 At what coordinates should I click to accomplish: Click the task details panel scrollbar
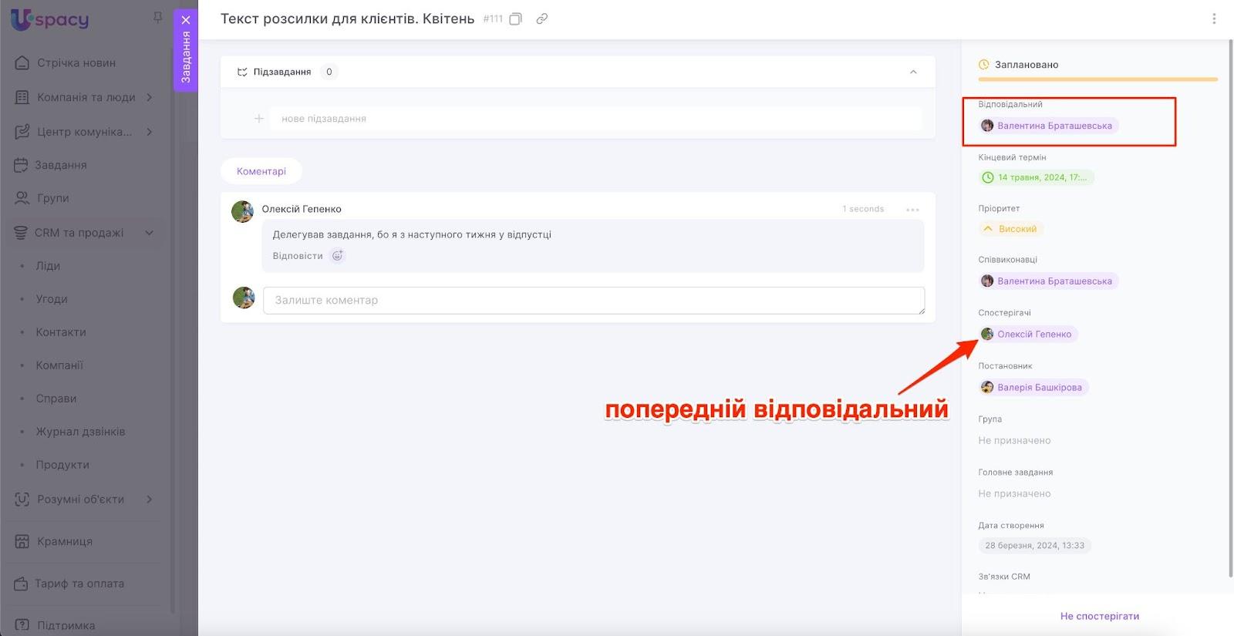click(x=1230, y=308)
